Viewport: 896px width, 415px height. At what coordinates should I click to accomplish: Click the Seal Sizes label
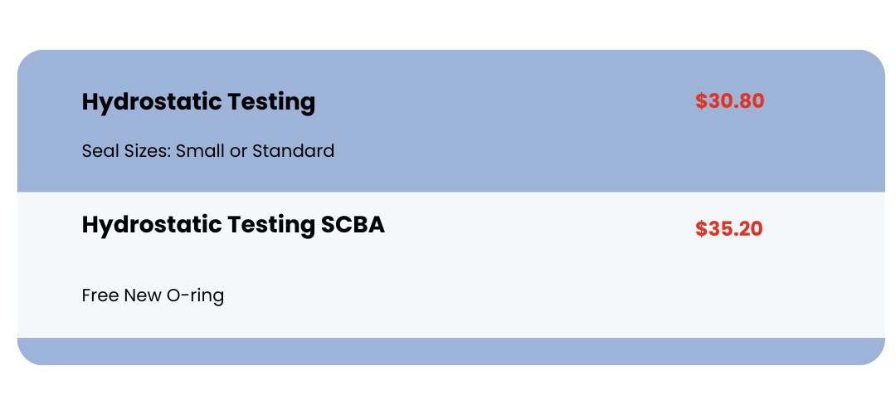click(126, 151)
